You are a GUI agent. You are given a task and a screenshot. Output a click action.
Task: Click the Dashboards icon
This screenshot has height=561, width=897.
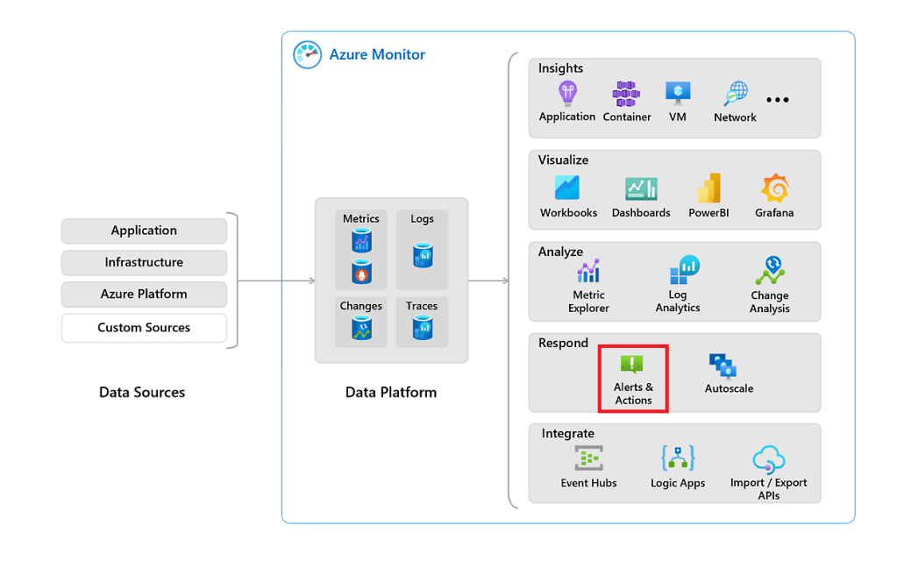point(641,188)
